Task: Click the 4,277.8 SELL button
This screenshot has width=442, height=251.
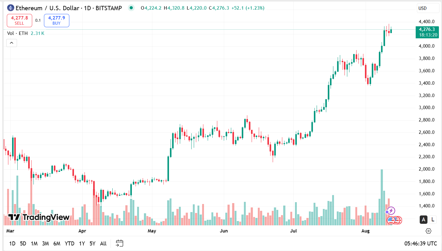Action: 19,20
